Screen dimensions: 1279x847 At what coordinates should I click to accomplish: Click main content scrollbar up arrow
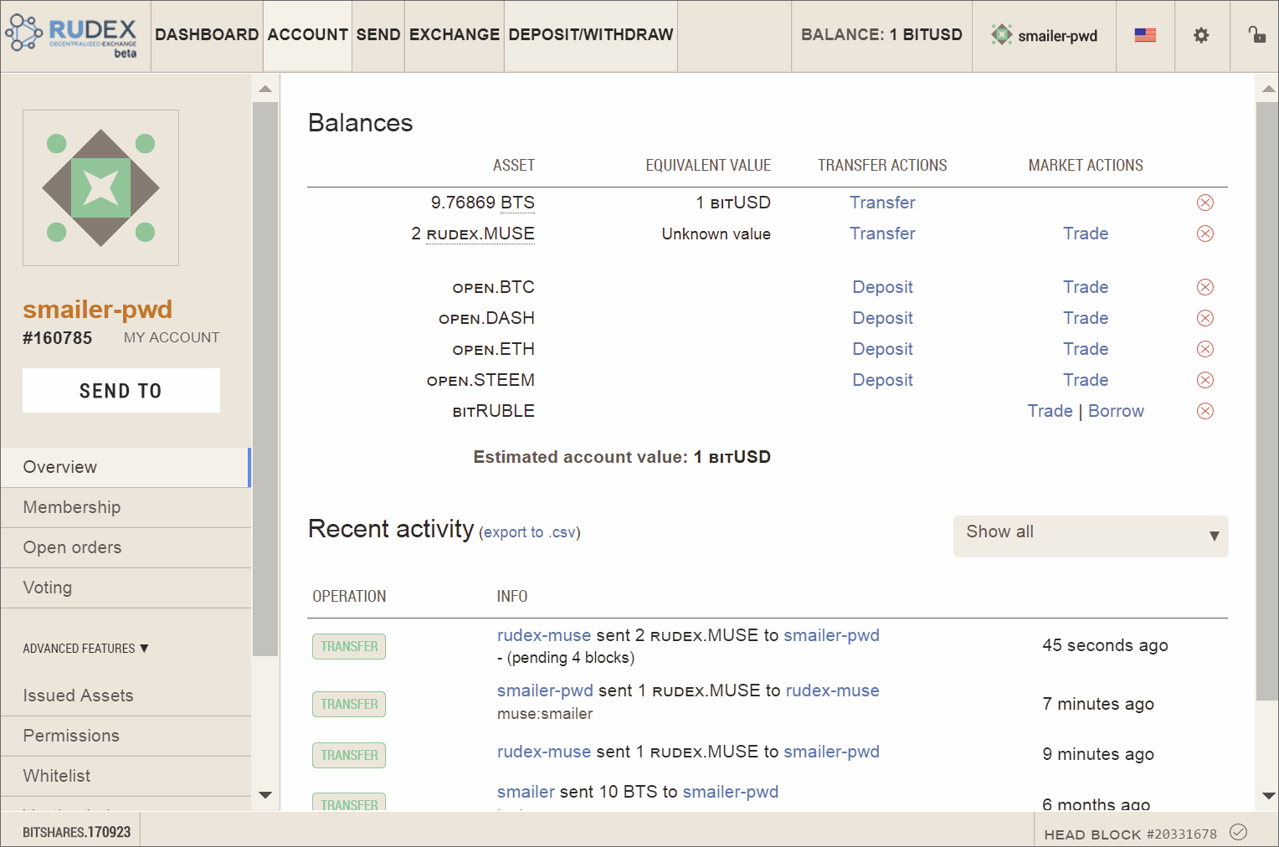pyautogui.click(x=1268, y=89)
